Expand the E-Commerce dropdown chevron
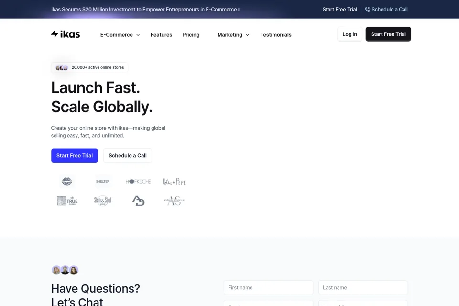The width and height of the screenshot is (459, 306). click(138, 35)
